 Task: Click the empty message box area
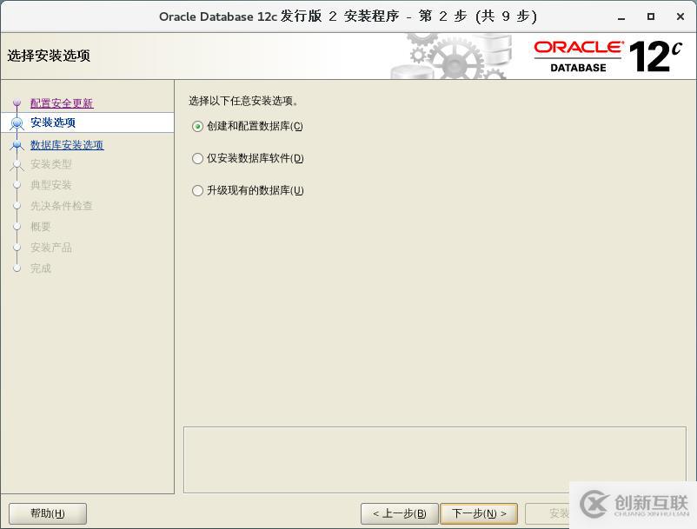coord(435,460)
